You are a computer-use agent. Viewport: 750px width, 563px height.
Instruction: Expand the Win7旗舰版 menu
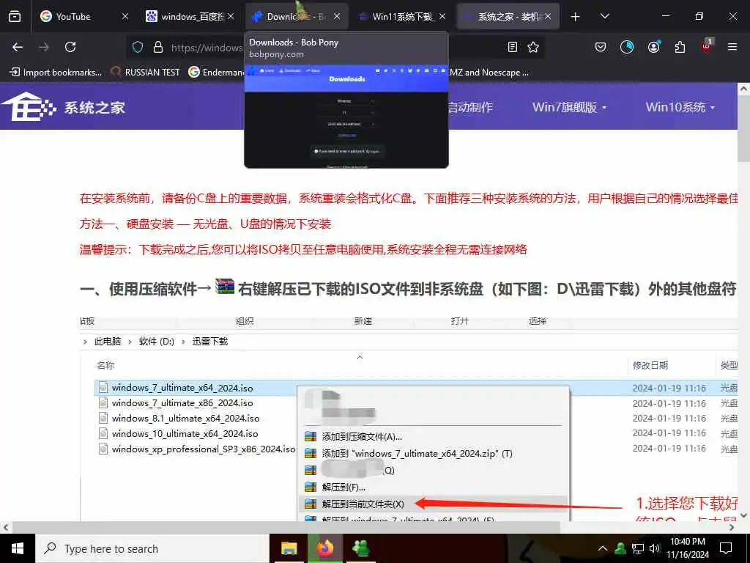[x=569, y=107]
